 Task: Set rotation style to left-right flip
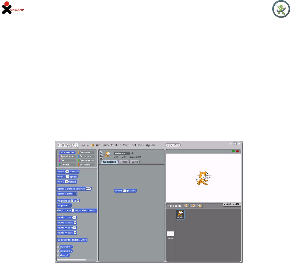(101, 155)
